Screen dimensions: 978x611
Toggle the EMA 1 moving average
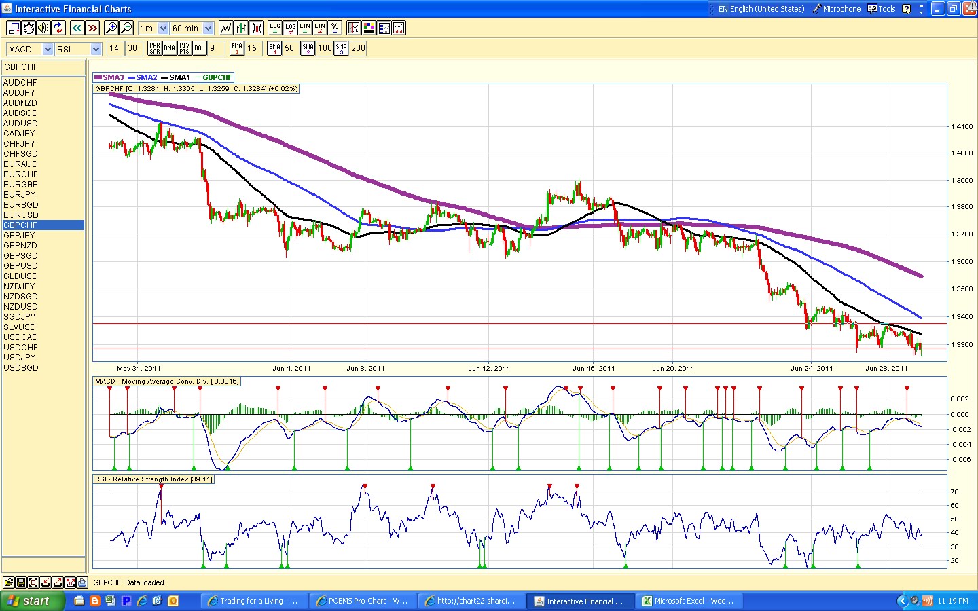[237, 48]
